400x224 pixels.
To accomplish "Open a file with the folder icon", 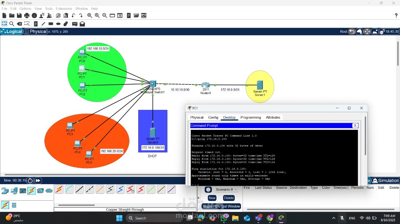I will click(12, 16).
